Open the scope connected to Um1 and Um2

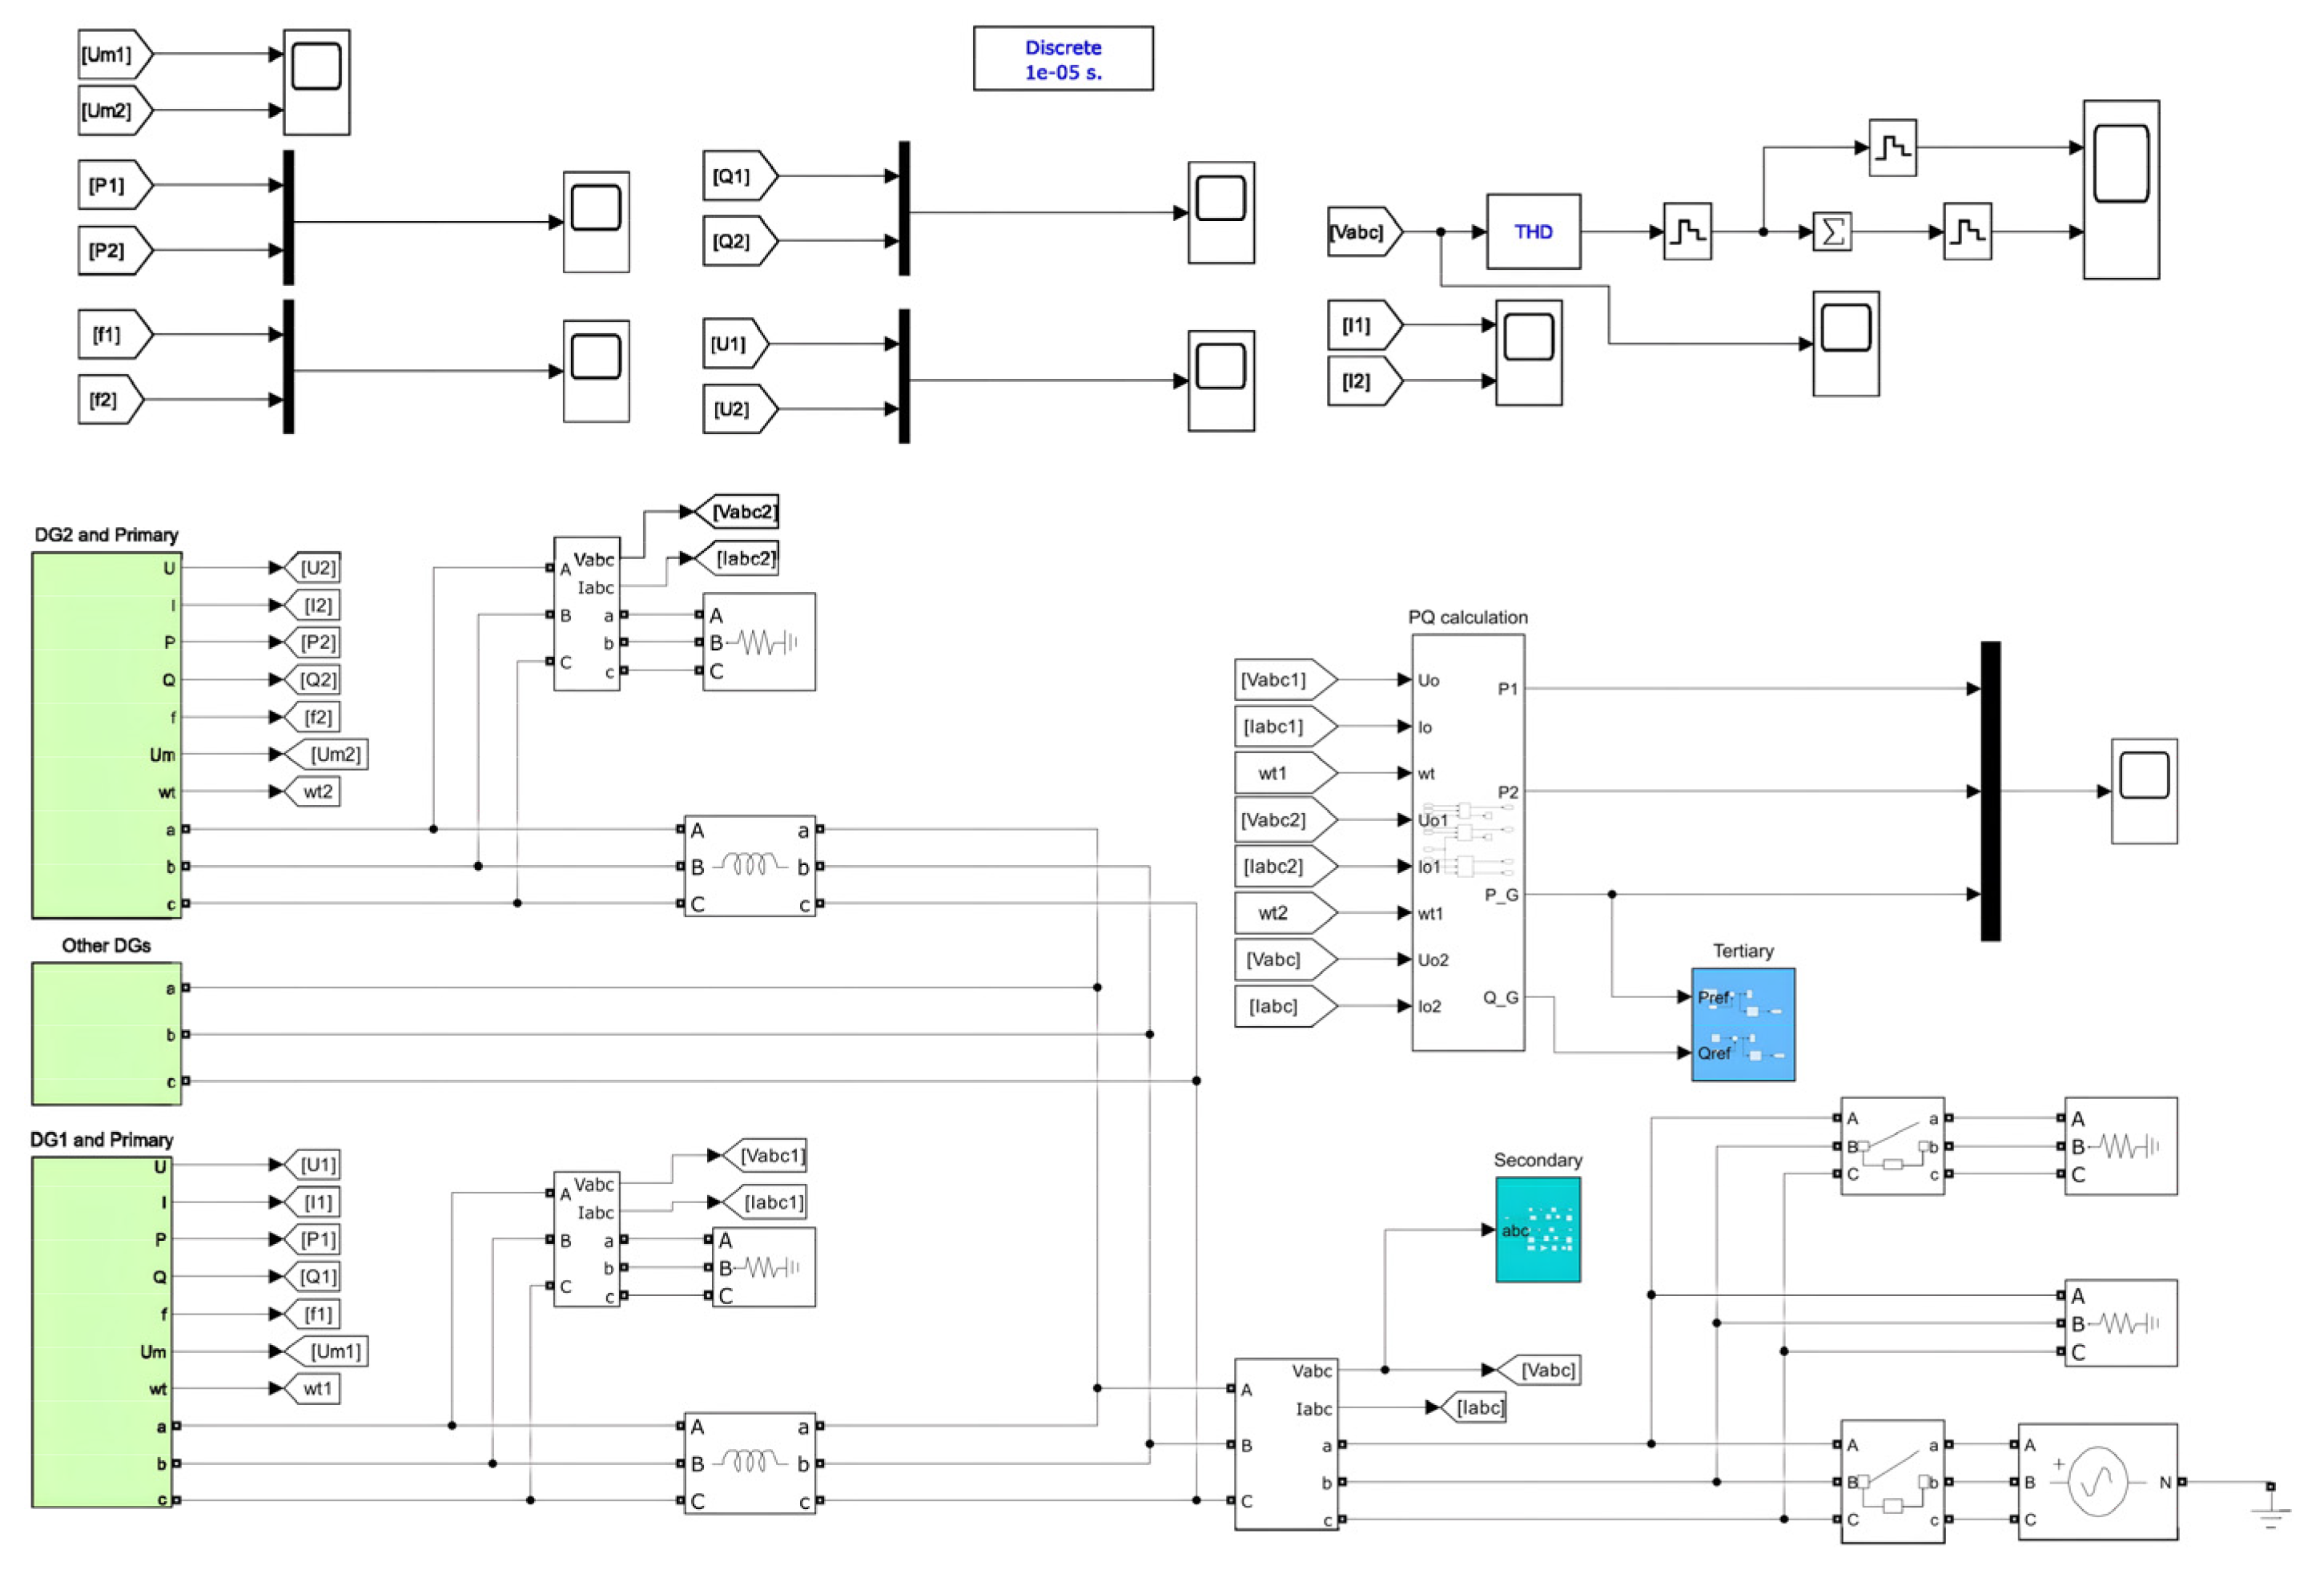[316, 82]
